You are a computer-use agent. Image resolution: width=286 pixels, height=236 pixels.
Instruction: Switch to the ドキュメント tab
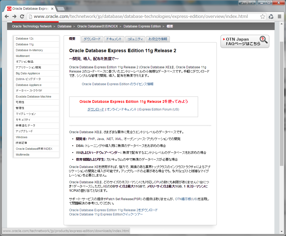(x=114, y=39)
